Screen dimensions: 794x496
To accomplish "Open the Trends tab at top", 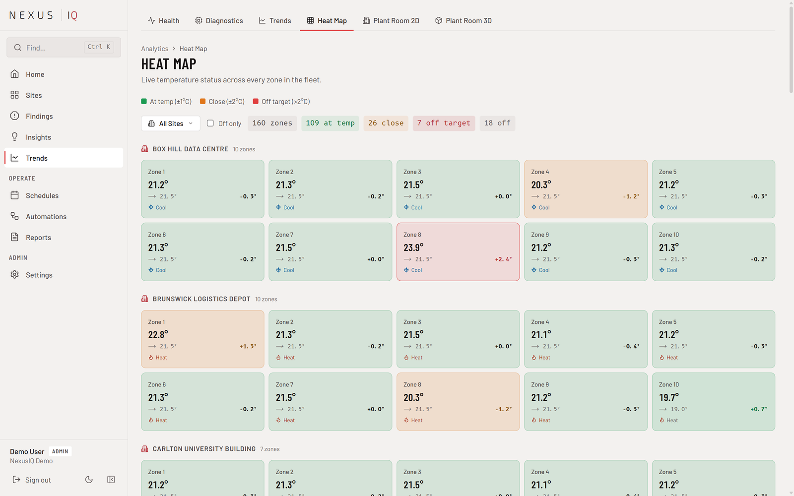I will pos(275,20).
